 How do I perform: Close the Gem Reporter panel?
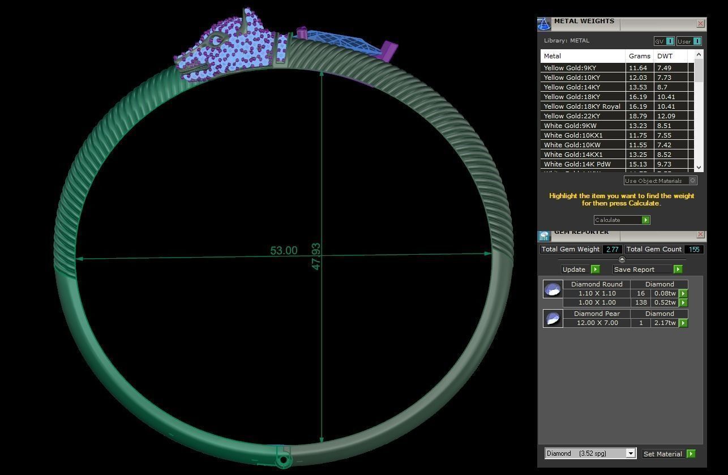[x=700, y=234]
